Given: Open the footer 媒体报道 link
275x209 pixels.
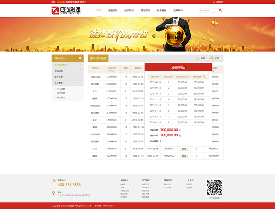Looking at the screenshot, I should click(x=167, y=188).
